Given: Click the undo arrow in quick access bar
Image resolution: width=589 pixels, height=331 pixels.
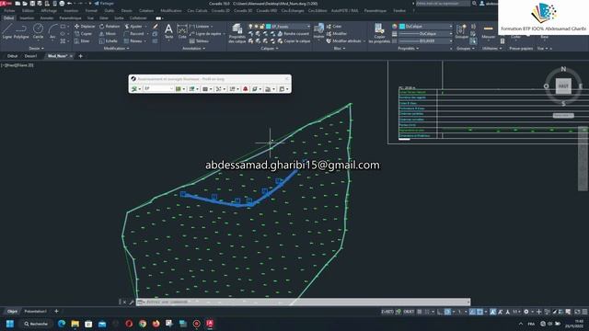Looking at the screenshot, I should (70, 4).
